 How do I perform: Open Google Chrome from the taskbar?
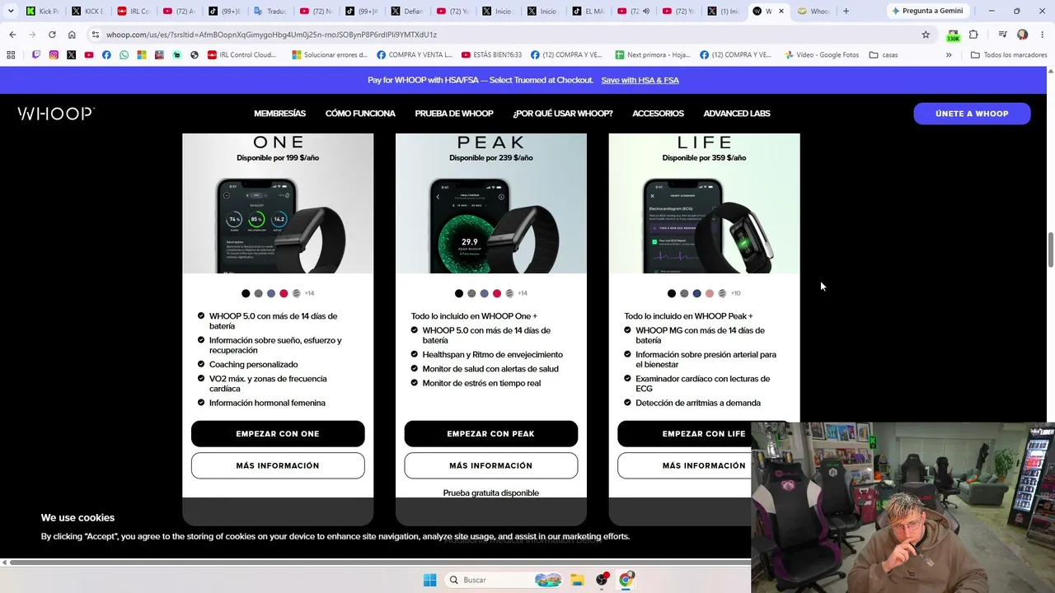pos(626,580)
